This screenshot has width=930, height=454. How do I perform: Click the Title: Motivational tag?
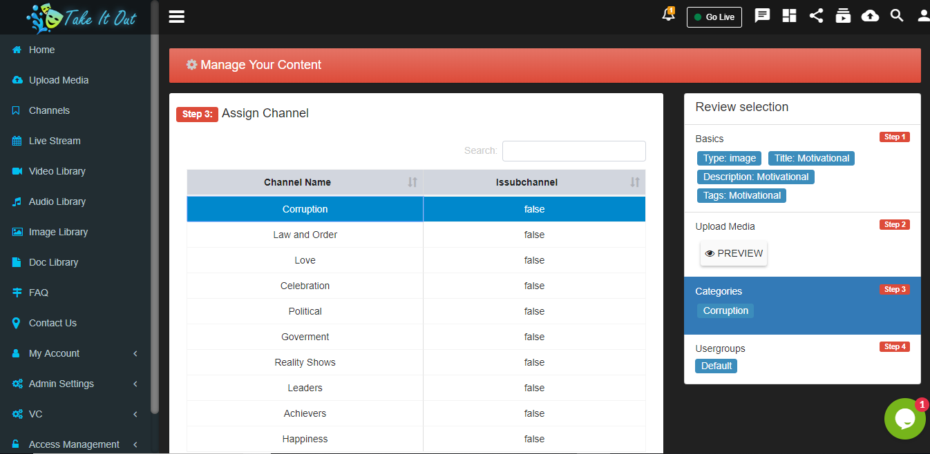(x=812, y=158)
